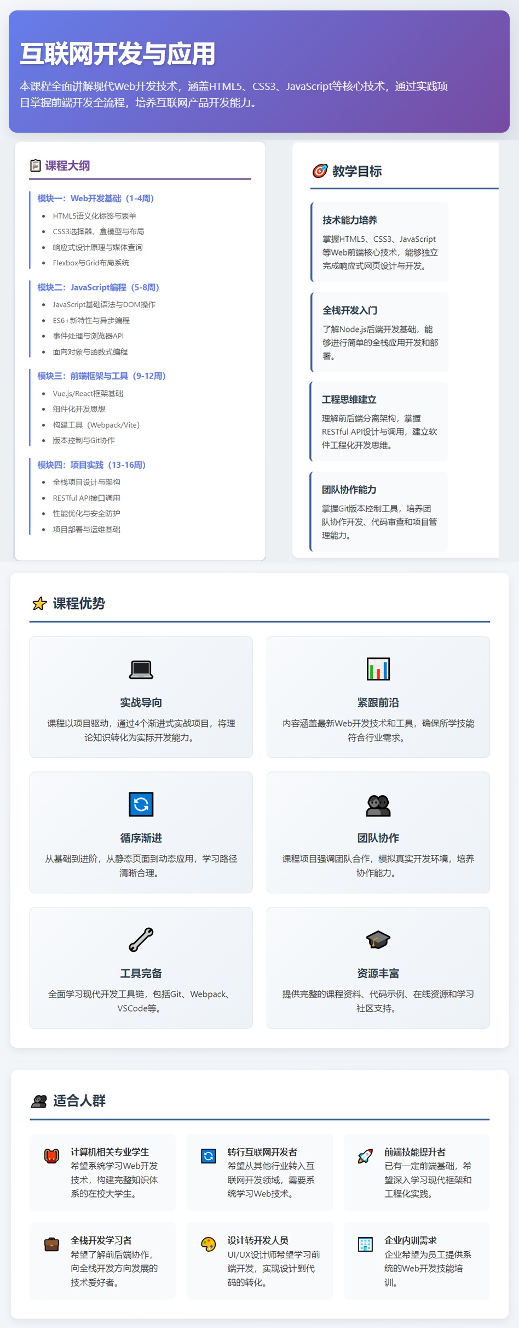Click list item 性能优化与安全防护
The image size is (519, 1328).
point(86,513)
